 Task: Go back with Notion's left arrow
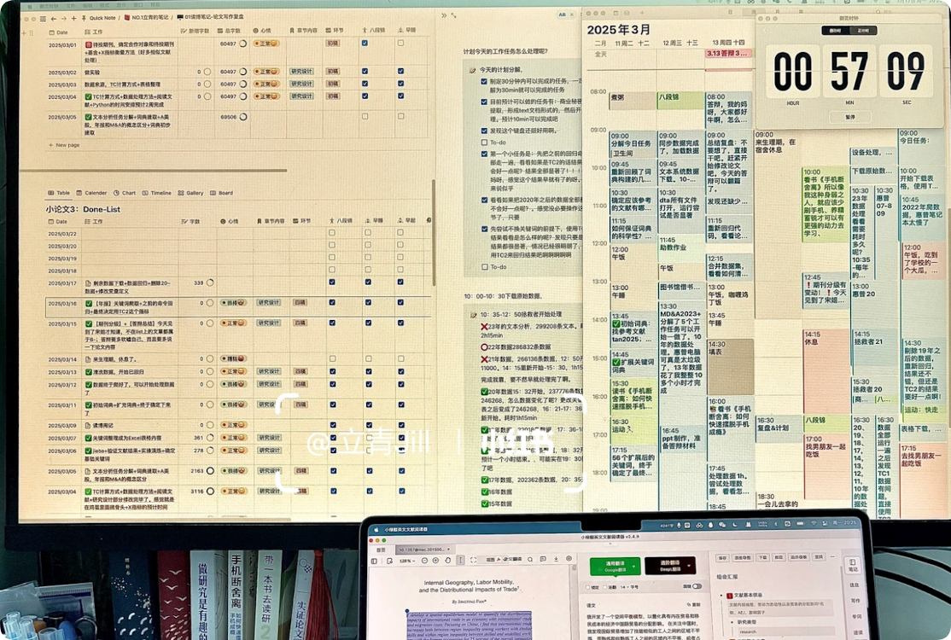pyautogui.click(x=54, y=19)
